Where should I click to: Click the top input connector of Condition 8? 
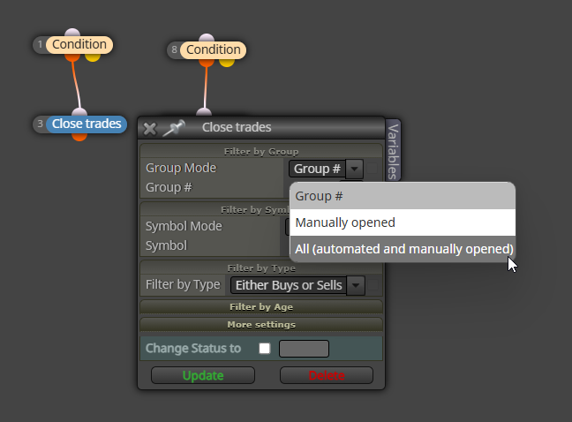coord(207,38)
